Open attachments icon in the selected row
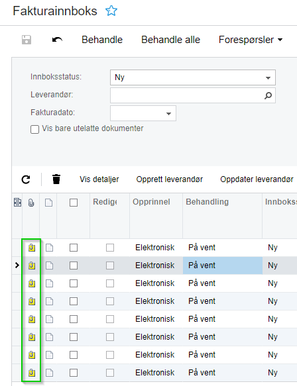Screen dimensions: 297x386 [32, 265]
